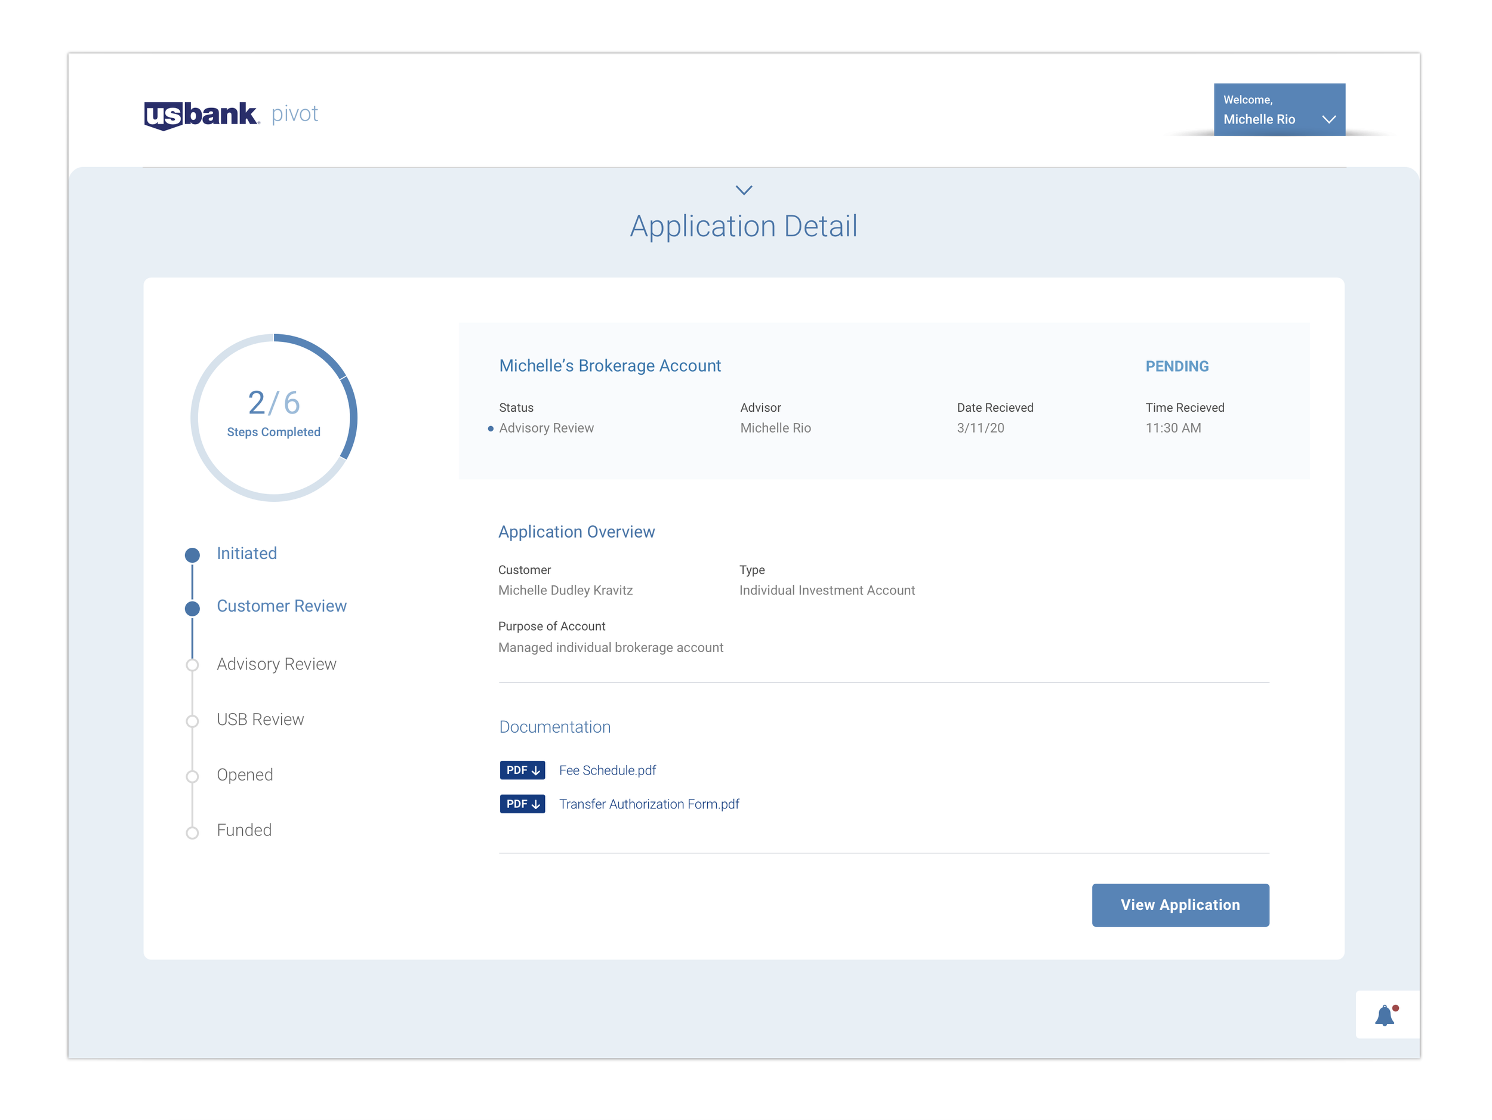Download Fee Schedule via PDF icon

pos(522,770)
